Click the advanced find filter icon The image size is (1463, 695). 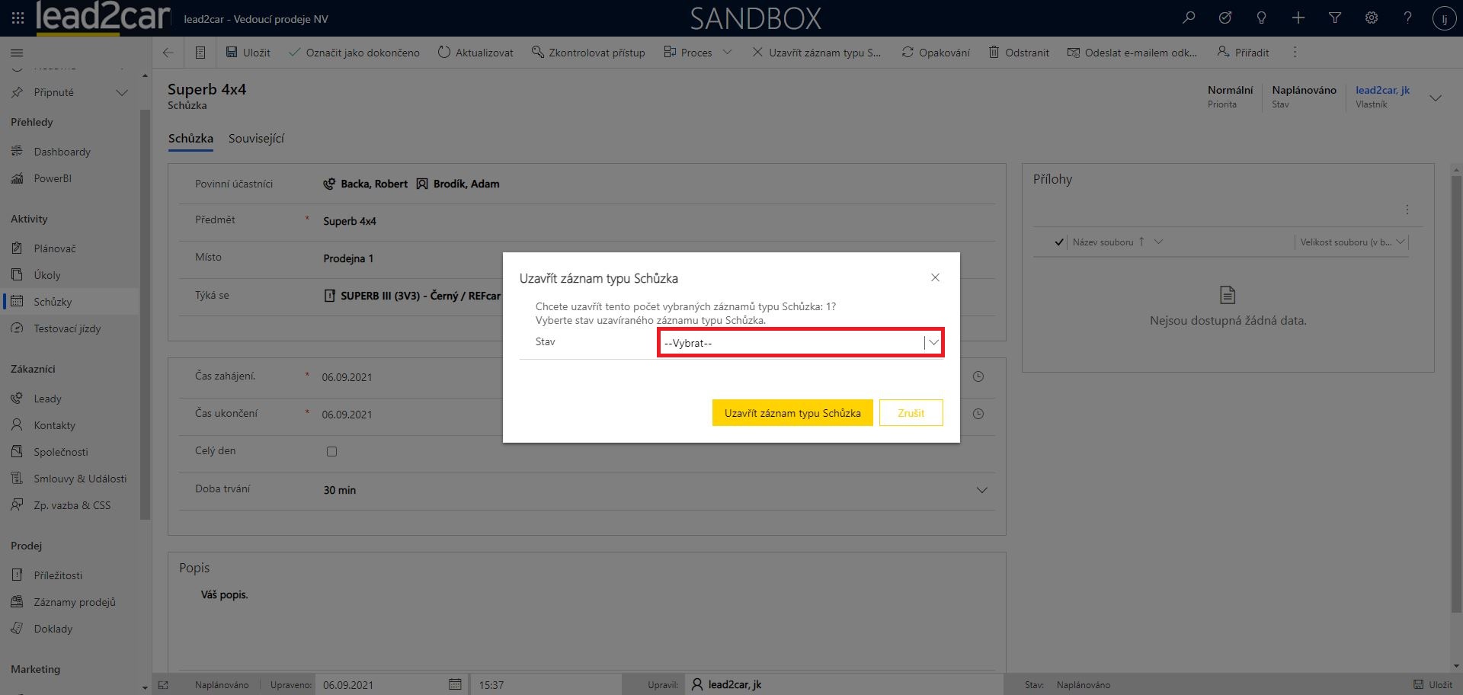coord(1335,18)
